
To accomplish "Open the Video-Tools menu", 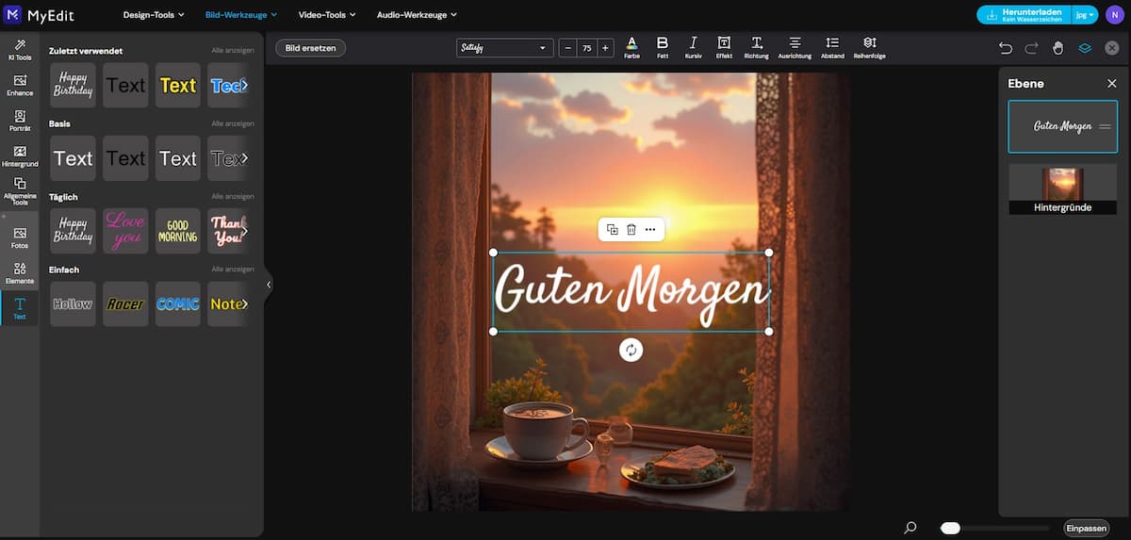I will pyautogui.click(x=327, y=15).
